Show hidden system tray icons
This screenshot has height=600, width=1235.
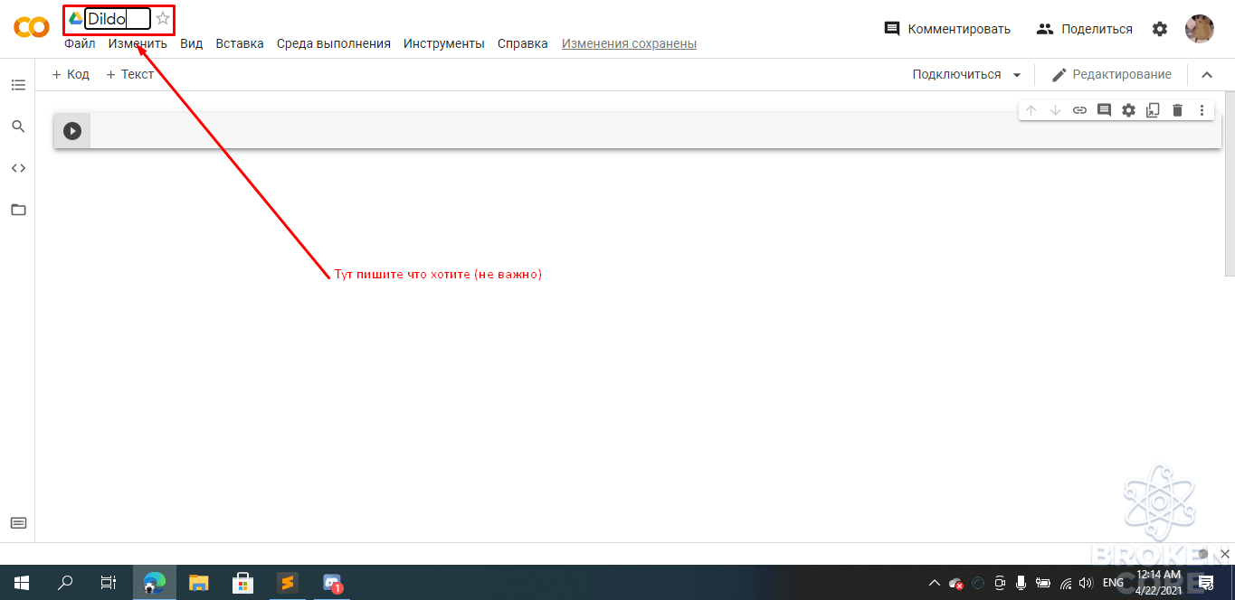[935, 583]
